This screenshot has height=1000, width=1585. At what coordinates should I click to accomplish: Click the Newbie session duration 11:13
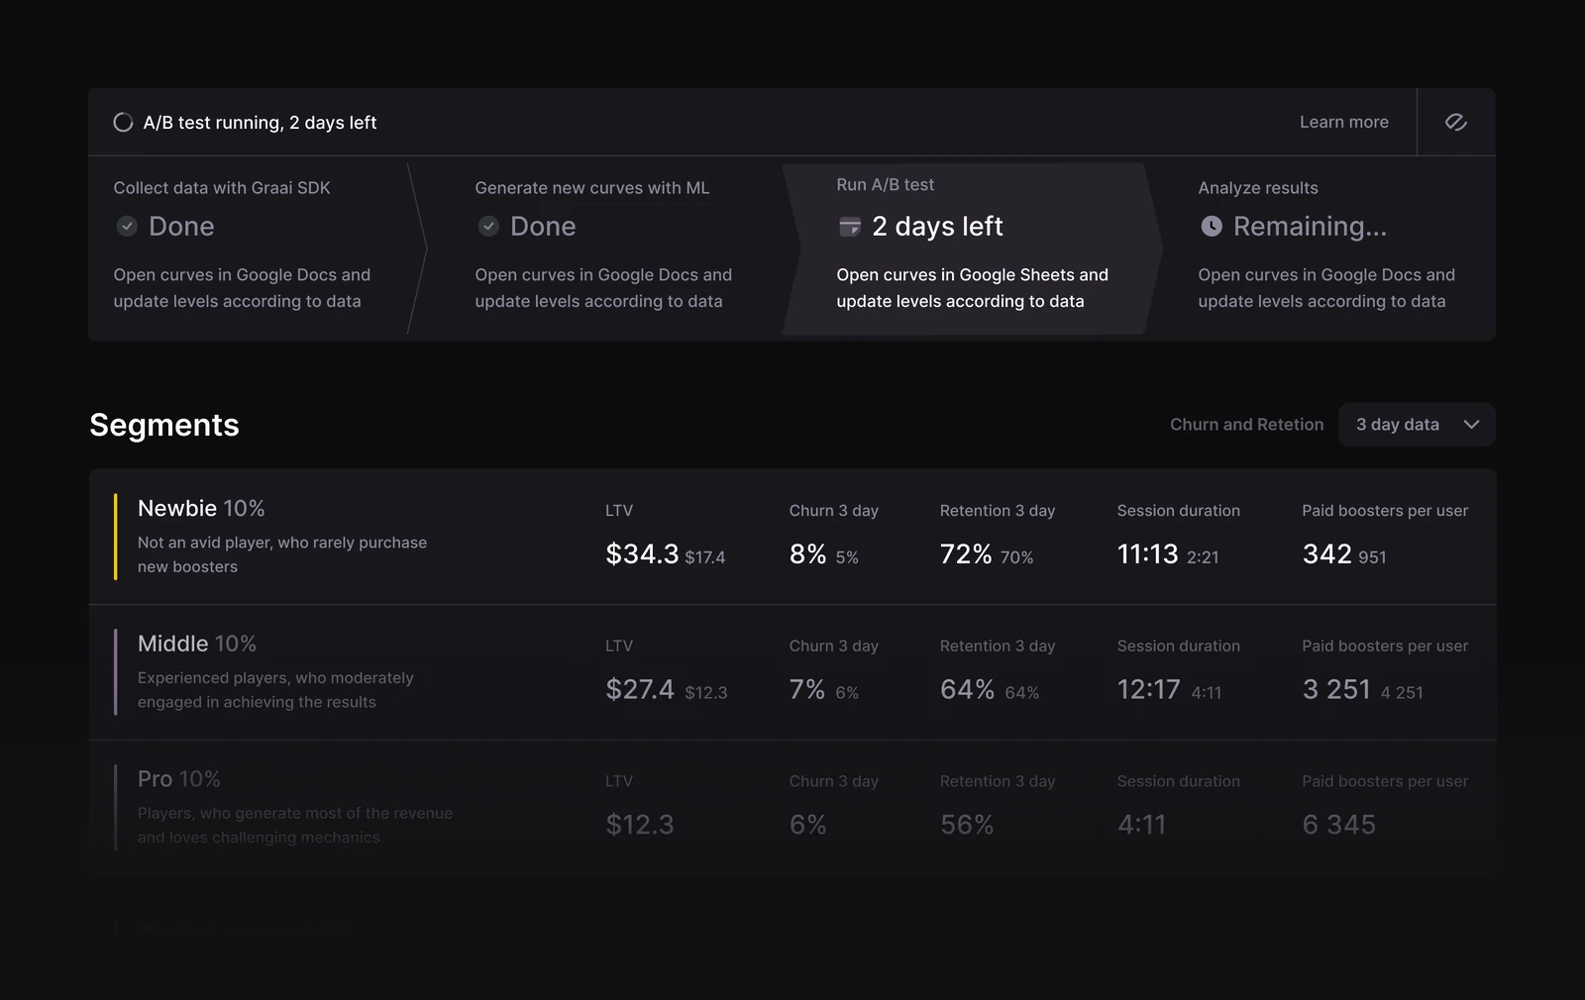(x=1148, y=554)
